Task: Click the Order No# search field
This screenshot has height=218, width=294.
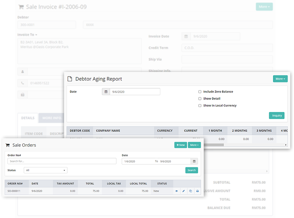Action: coord(62,161)
